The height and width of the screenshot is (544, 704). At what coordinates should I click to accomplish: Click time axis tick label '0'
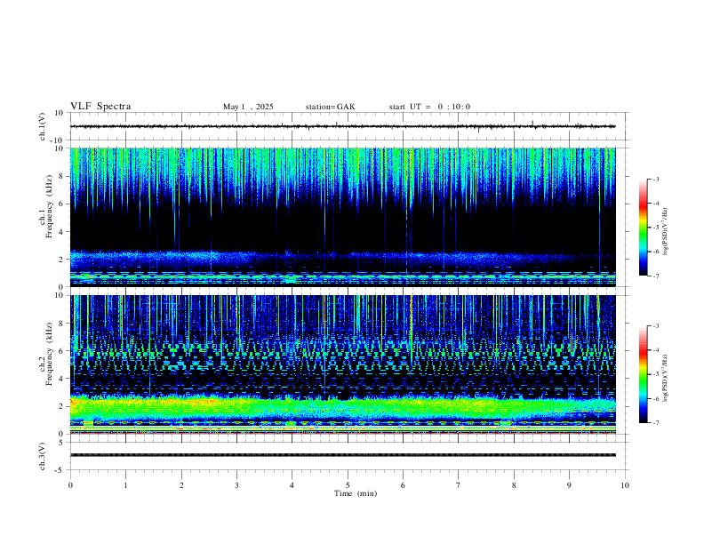pyautogui.click(x=70, y=485)
